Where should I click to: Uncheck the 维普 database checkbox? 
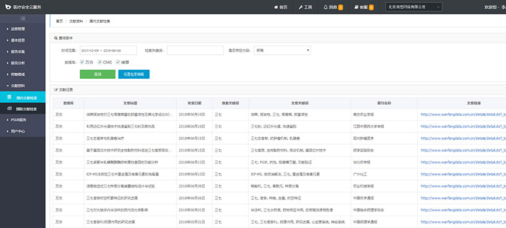point(118,62)
